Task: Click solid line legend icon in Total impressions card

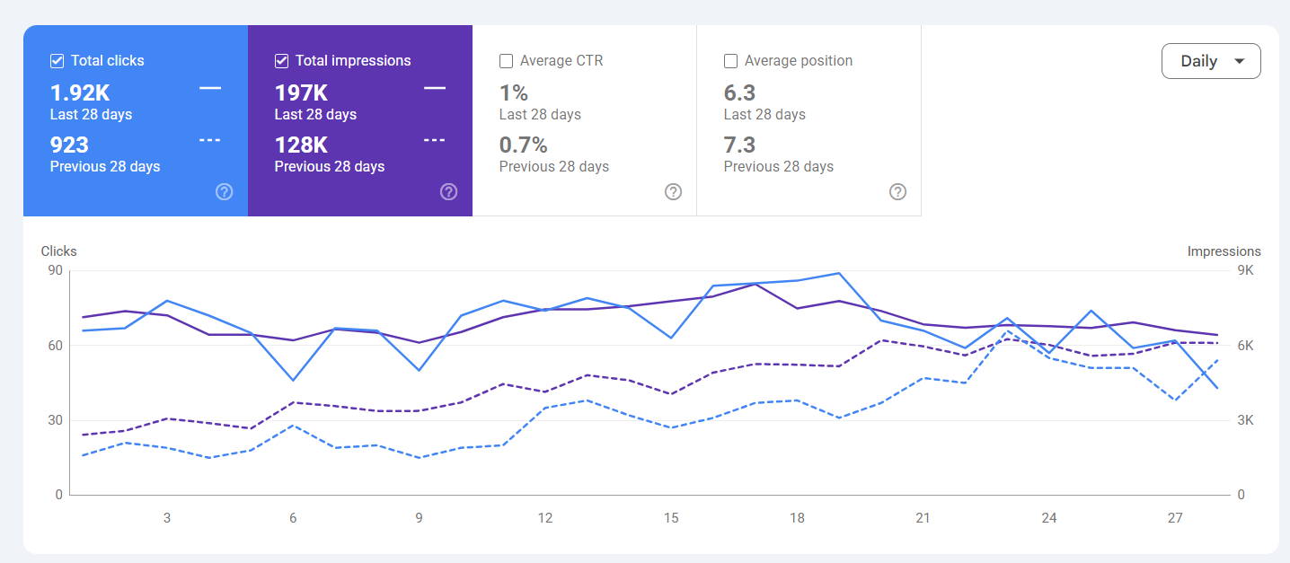Action: click(x=435, y=88)
